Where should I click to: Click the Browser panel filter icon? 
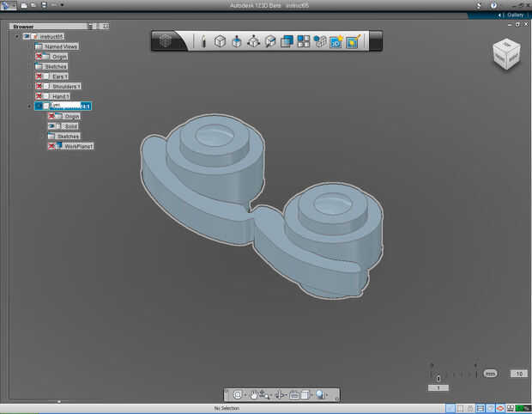90,26
